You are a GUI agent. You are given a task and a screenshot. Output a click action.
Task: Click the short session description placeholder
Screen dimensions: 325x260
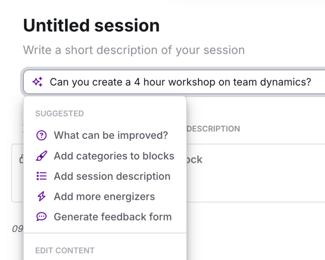pyautogui.click(x=134, y=50)
